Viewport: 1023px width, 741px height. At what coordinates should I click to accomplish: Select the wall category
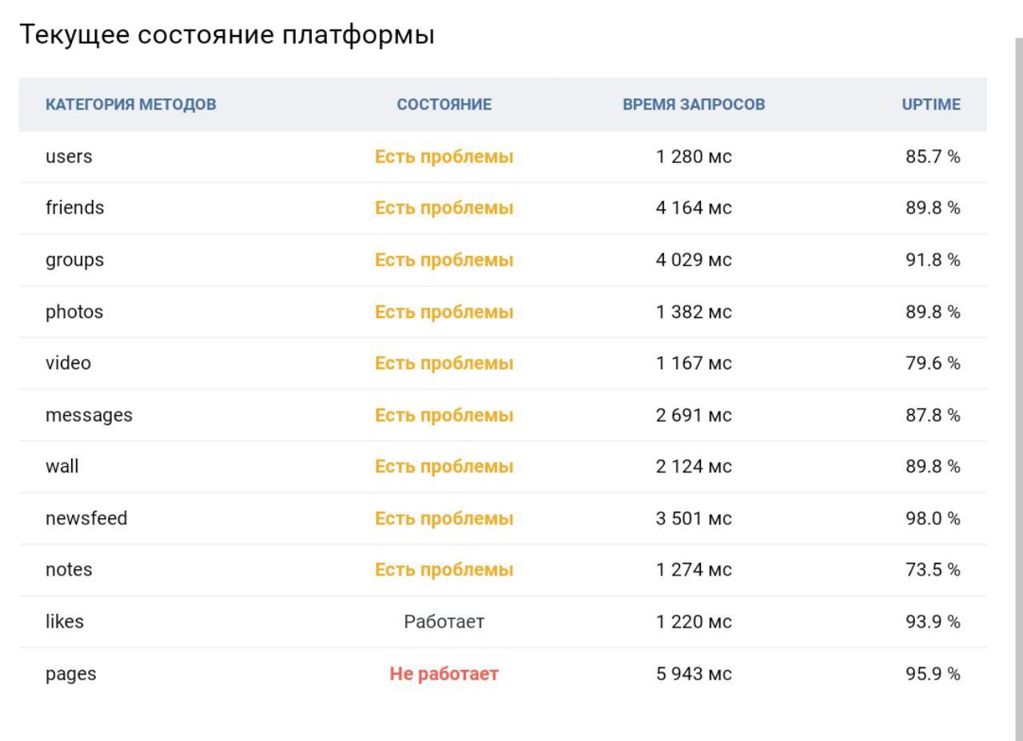coord(62,466)
